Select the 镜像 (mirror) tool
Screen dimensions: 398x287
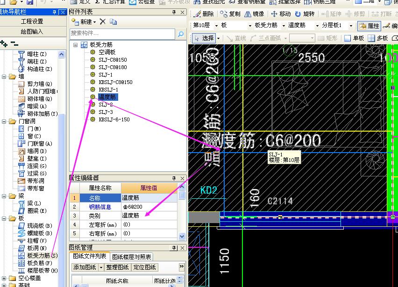click(254, 14)
